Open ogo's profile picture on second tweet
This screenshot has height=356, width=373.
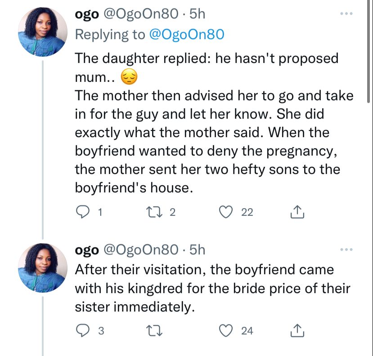coord(42,268)
